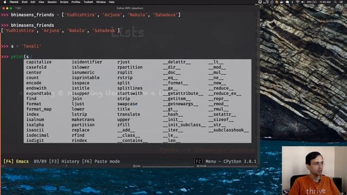
Task: Click the Time Machine clock icon
Action: [x=272, y=2]
